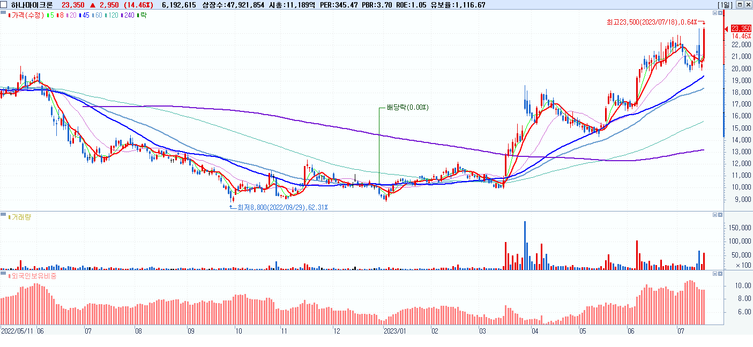
Task: Maximize the 거래량 volume panel
Action: (714, 215)
